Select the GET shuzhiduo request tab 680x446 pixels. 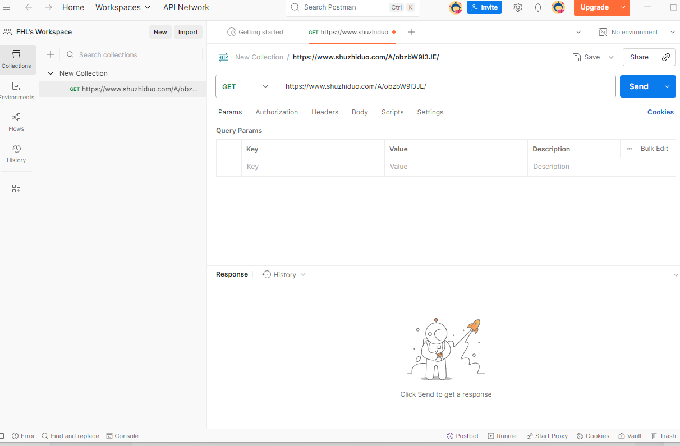point(352,32)
